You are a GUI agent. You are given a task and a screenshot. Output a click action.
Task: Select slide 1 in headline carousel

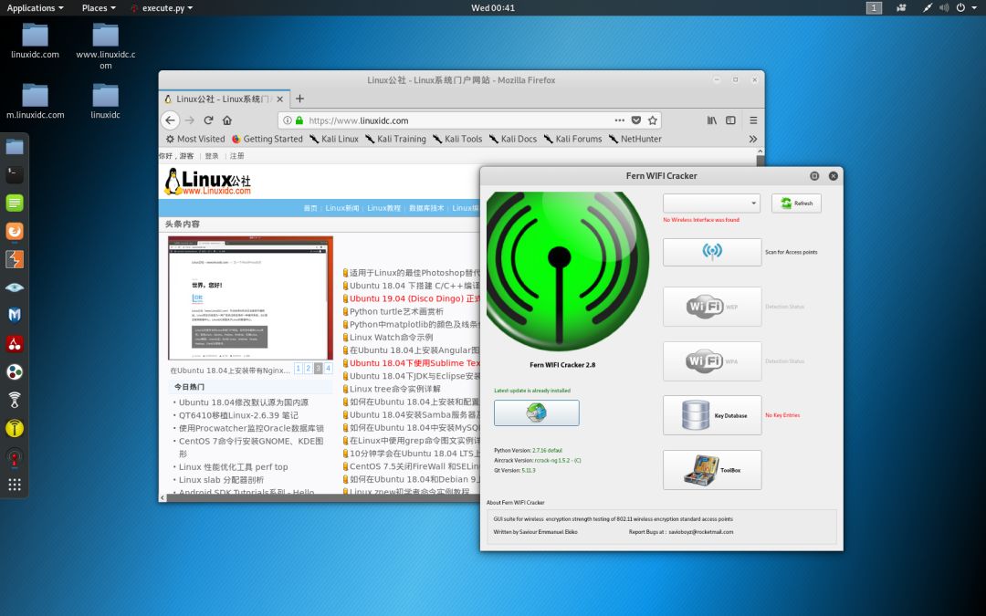coord(298,369)
